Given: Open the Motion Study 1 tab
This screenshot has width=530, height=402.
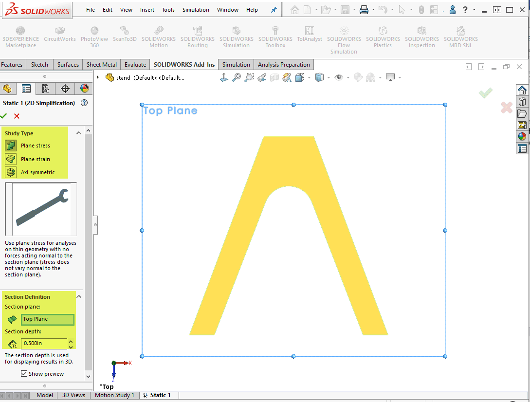Looking at the screenshot, I should [114, 395].
